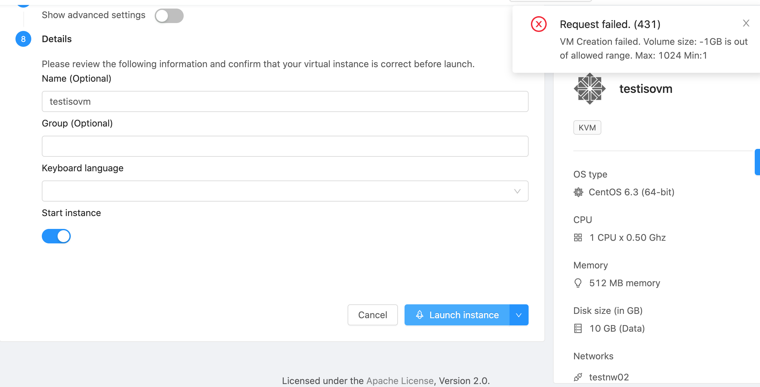The width and height of the screenshot is (760, 387).
Task: Click the large CentOS logo beside testisovm
Action: [x=590, y=89]
